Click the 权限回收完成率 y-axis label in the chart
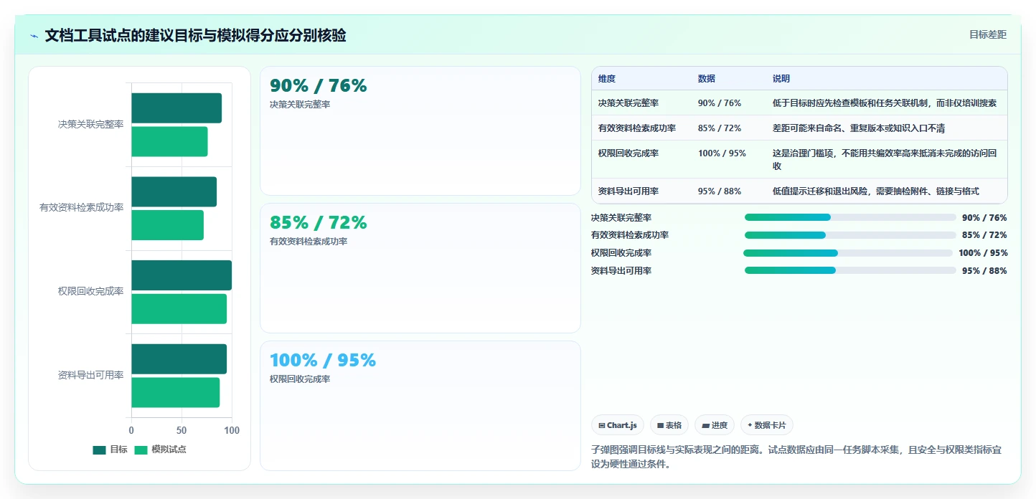1036x499 pixels. point(91,292)
